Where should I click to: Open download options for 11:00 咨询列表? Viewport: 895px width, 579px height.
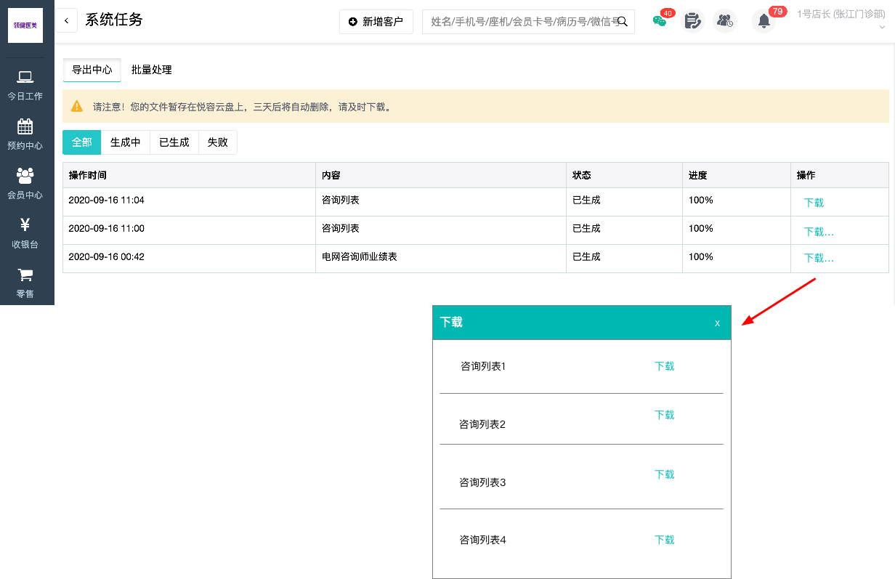coord(819,232)
